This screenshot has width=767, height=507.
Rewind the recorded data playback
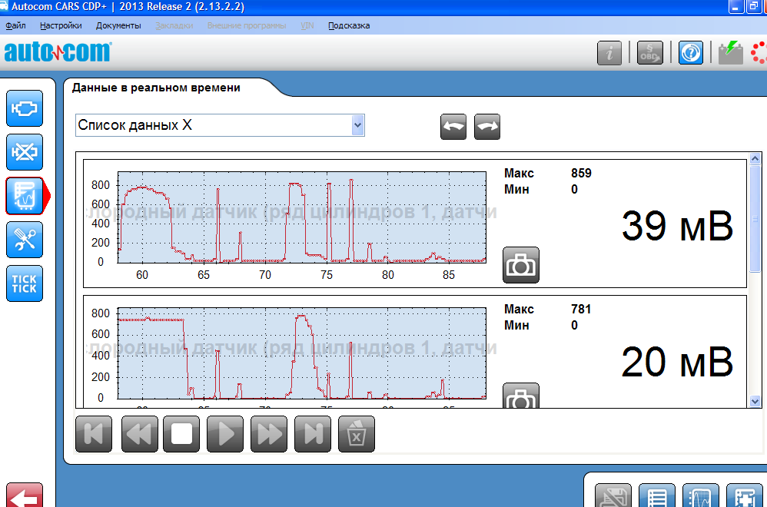pyautogui.click(x=138, y=434)
